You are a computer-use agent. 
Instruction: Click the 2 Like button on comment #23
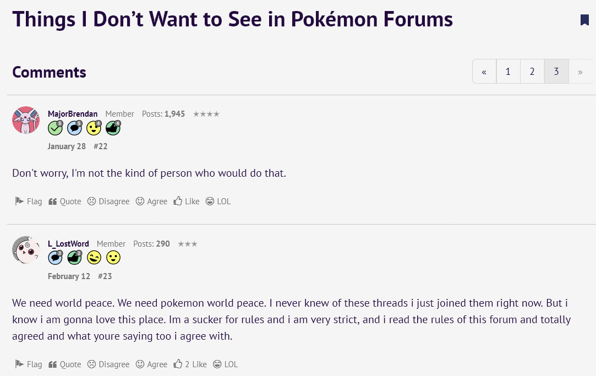pos(190,364)
